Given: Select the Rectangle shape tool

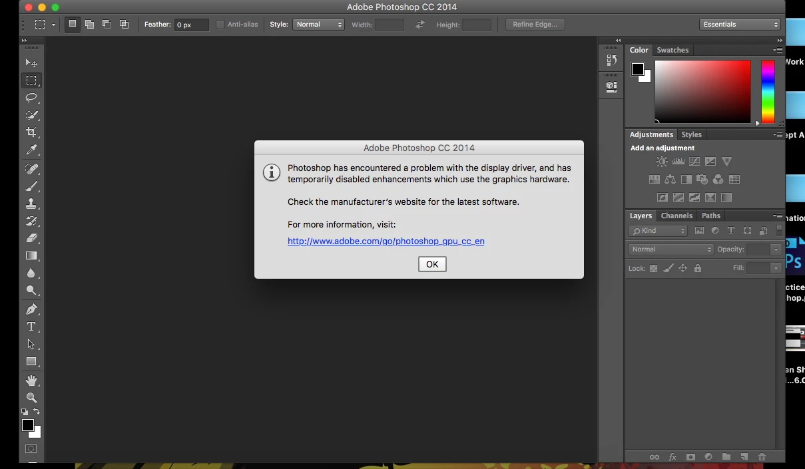Looking at the screenshot, I should [31, 361].
